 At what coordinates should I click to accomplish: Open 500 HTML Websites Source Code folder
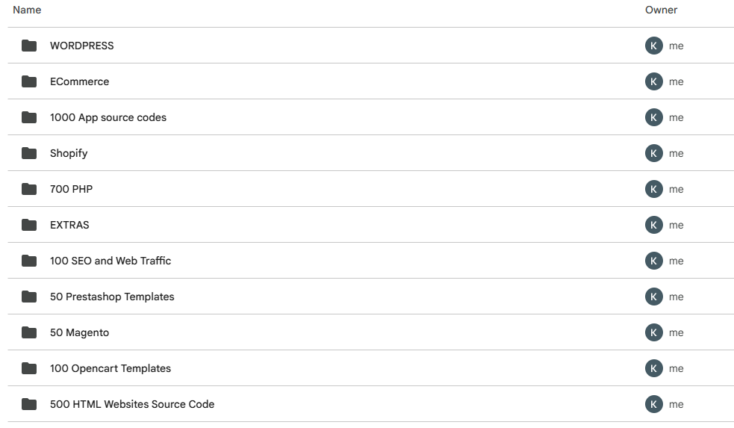click(x=132, y=404)
